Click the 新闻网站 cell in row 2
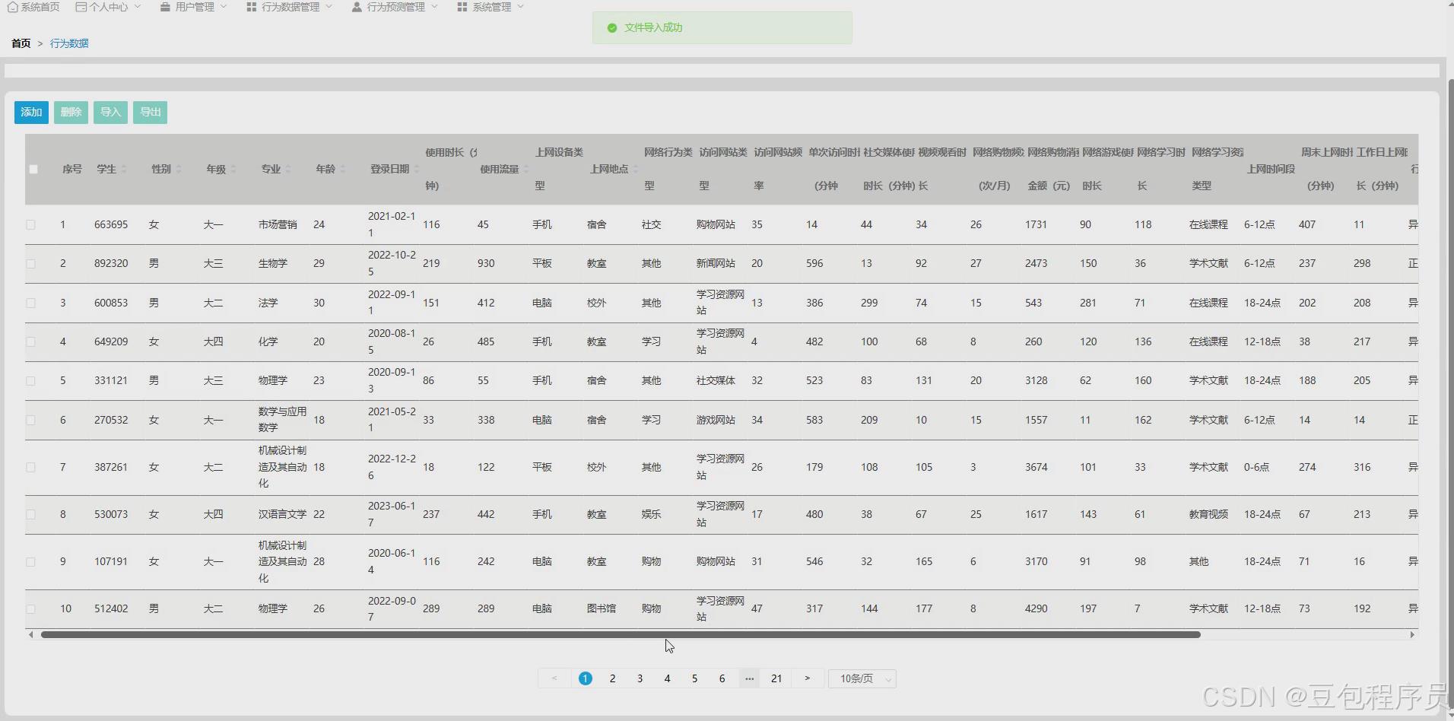Viewport: 1454px width, 721px height. click(x=716, y=264)
